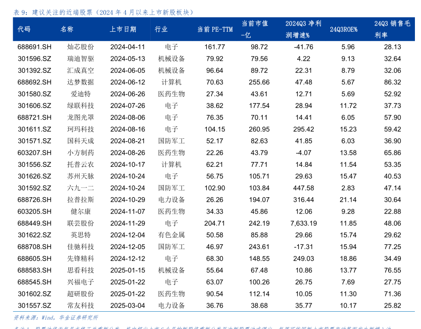Select stock code 688708.SH
This screenshot has width=421, height=329.
[x=34, y=247]
